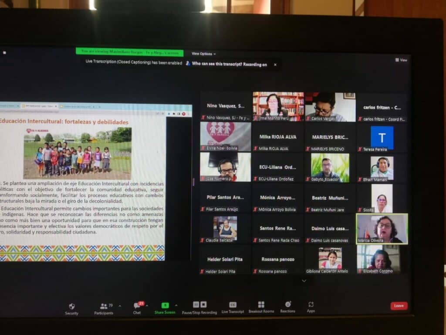Open the View Options dropdown
The width and height of the screenshot is (446, 335).
204,54
